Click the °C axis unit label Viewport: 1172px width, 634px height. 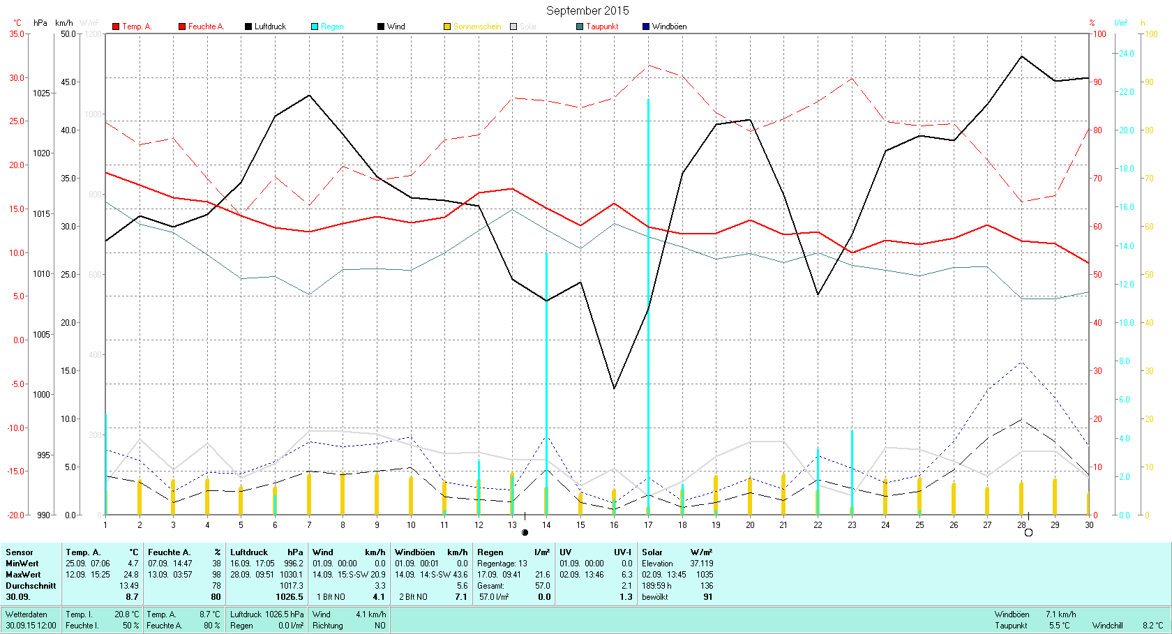(x=17, y=23)
